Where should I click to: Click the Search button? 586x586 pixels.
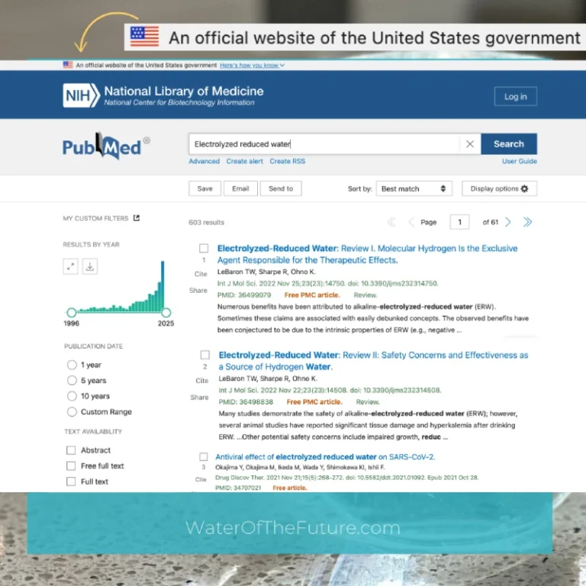pos(509,144)
